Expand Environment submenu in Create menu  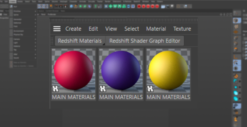point(23,31)
